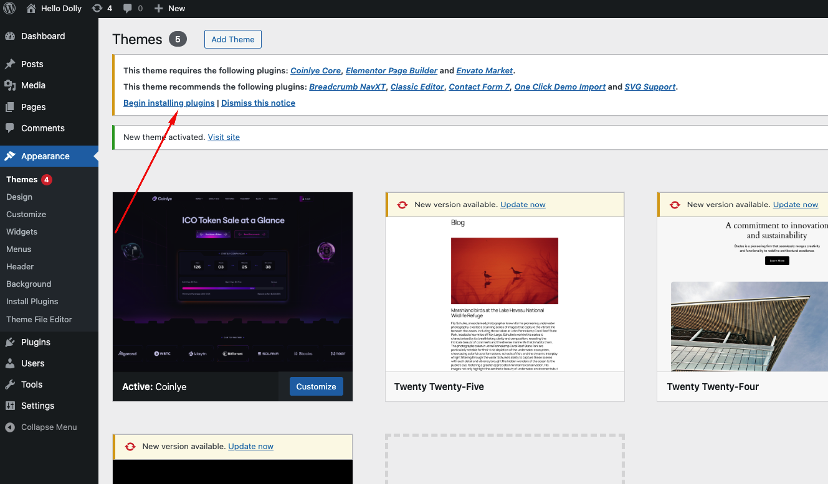Open the comments bubble icon in admin bar
This screenshot has height=484, width=828.
128,8
